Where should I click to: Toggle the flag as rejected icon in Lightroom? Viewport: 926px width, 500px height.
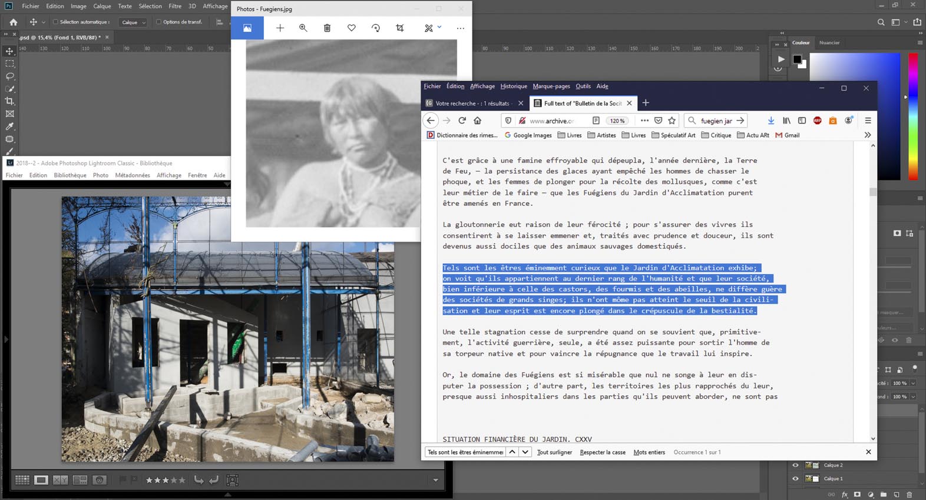click(134, 480)
